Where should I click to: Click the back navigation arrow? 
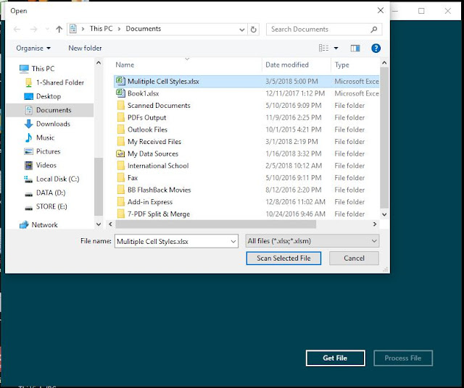click(17, 29)
